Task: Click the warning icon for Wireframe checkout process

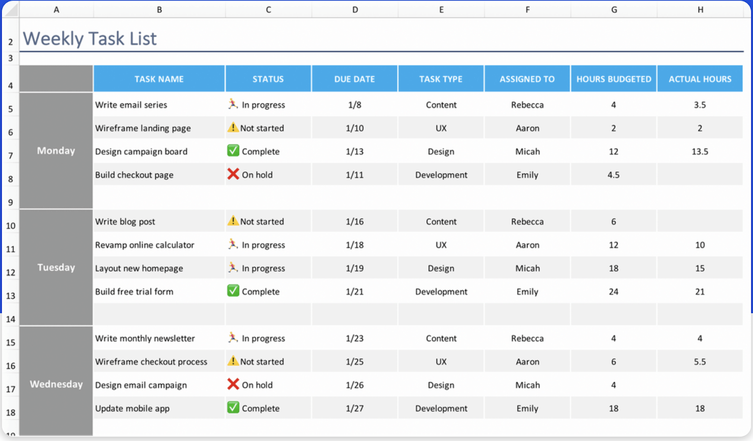Action: [233, 361]
